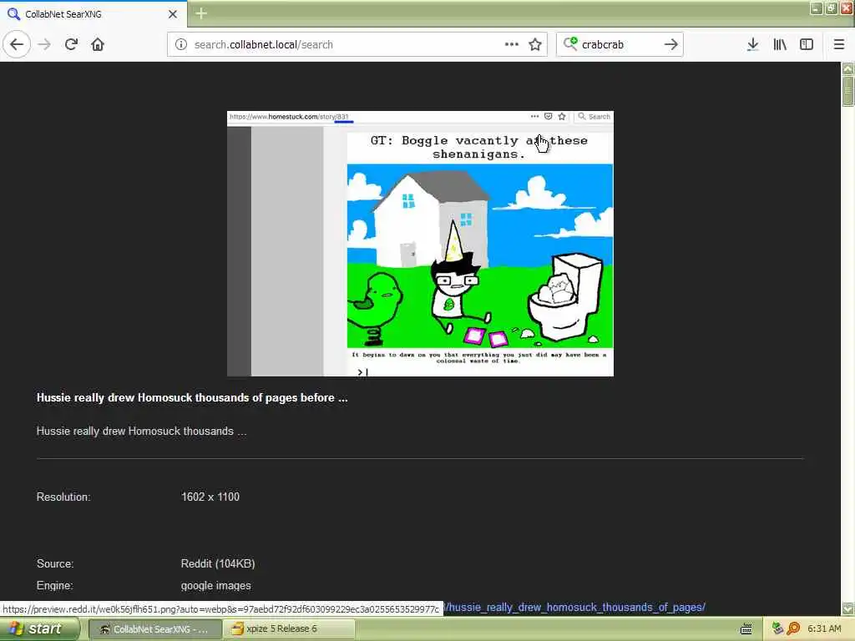Click the page scrollbar down arrow
The width and height of the screenshot is (855, 641).
coord(848,608)
